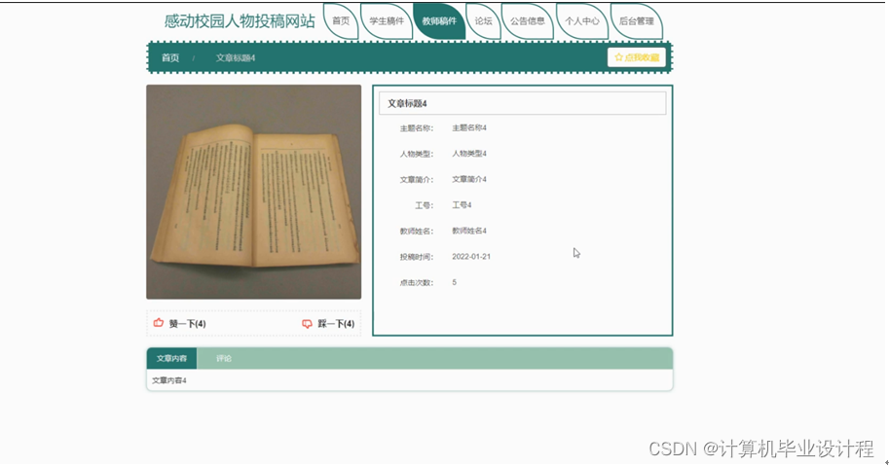The width and height of the screenshot is (889, 467).
Task: Click the 文章内容4 body text
Action: coord(169,380)
